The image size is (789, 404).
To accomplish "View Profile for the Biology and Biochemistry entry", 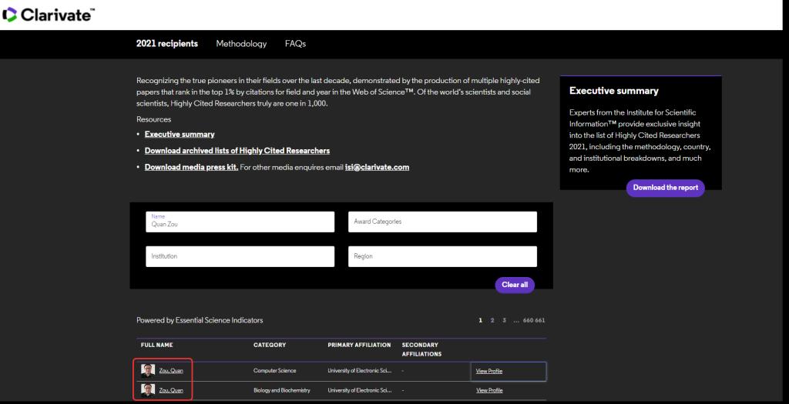I will coord(489,390).
